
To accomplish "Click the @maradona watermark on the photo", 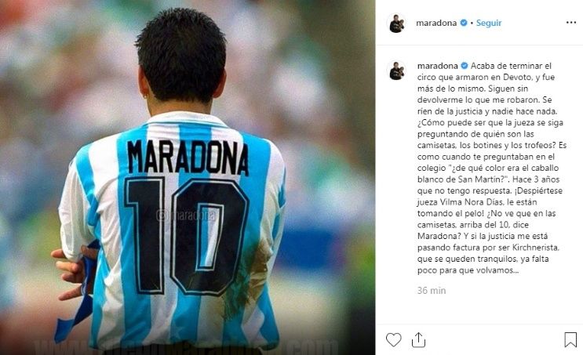I will 186,215.
